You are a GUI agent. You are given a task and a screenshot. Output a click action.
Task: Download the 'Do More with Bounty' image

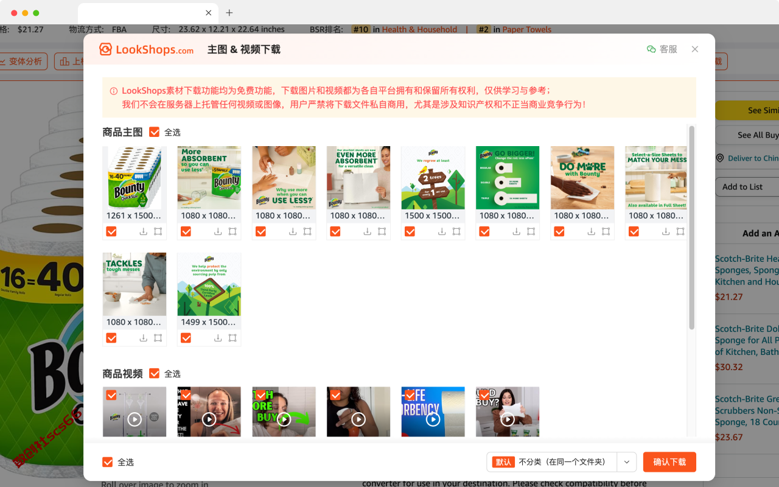tap(592, 231)
